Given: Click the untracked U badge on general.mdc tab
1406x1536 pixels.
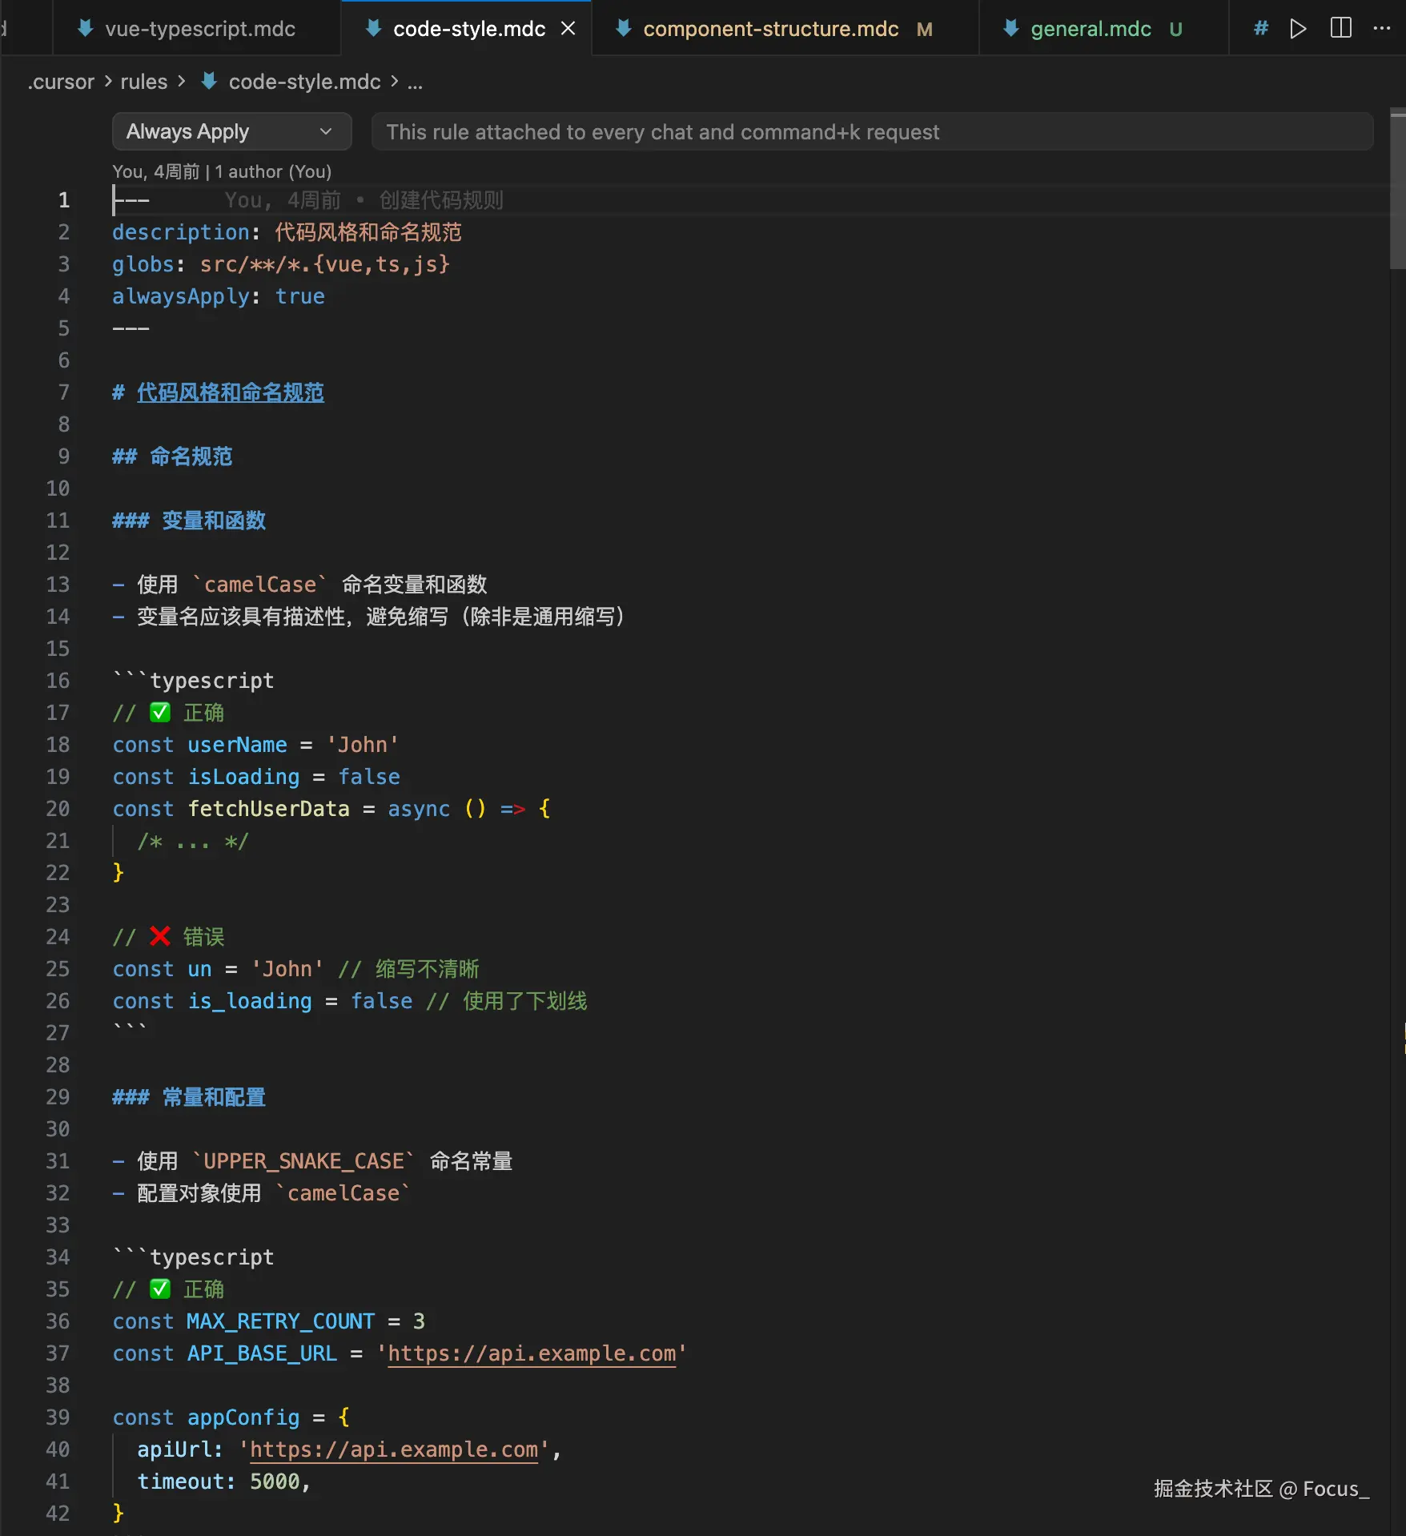Looking at the screenshot, I should (1175, 30).
